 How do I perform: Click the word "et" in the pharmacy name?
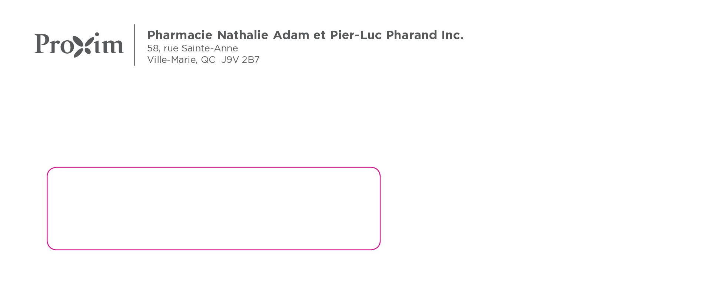[319, 35]
